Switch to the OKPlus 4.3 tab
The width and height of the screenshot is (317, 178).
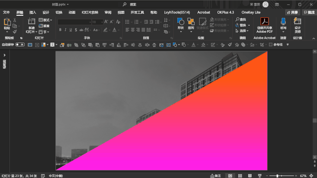[x=225, y=12]
